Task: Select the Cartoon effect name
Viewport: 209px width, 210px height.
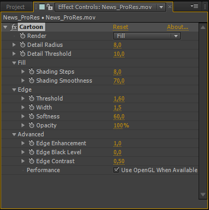Action: (x=32, y=27)
